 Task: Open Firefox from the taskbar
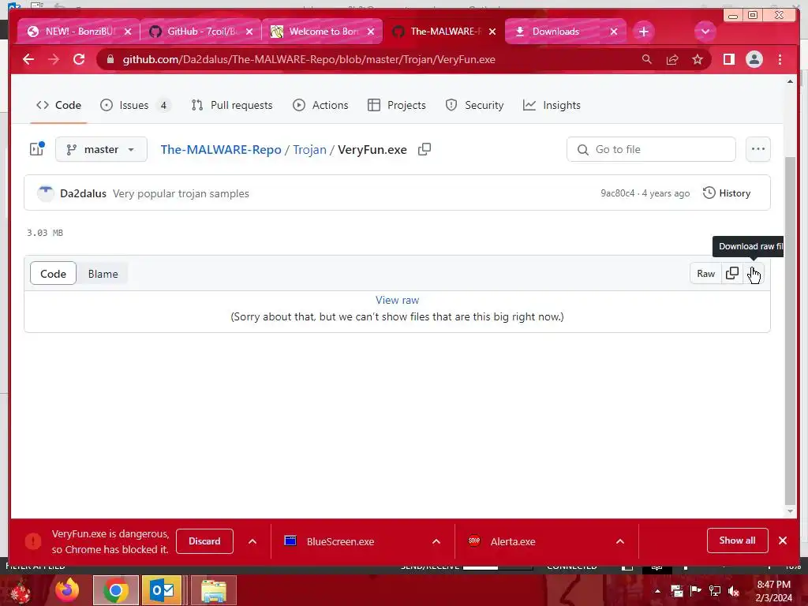pyautogui.click(x=68, y=590)
